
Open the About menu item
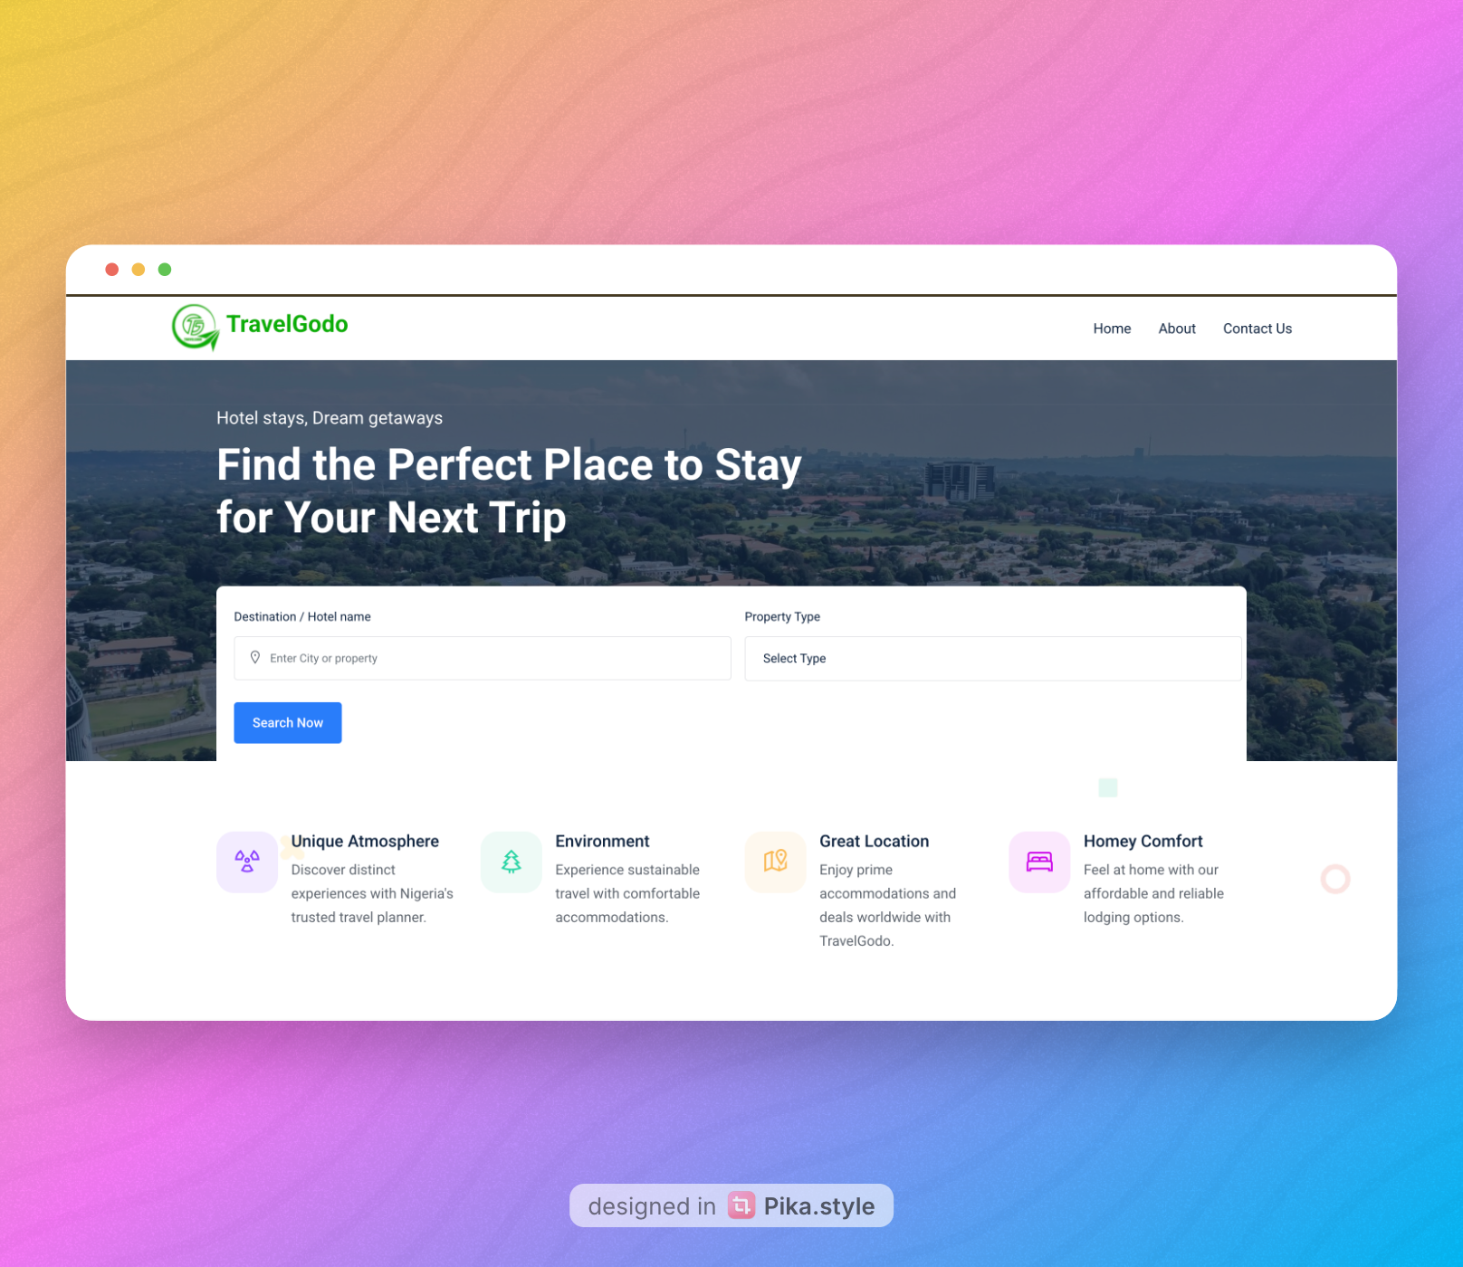click(x=1177, y=329)
